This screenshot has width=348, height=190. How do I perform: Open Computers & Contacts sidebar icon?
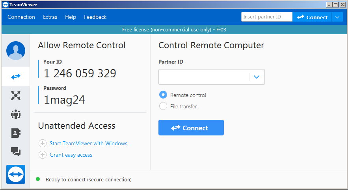[x=16, y=133]
